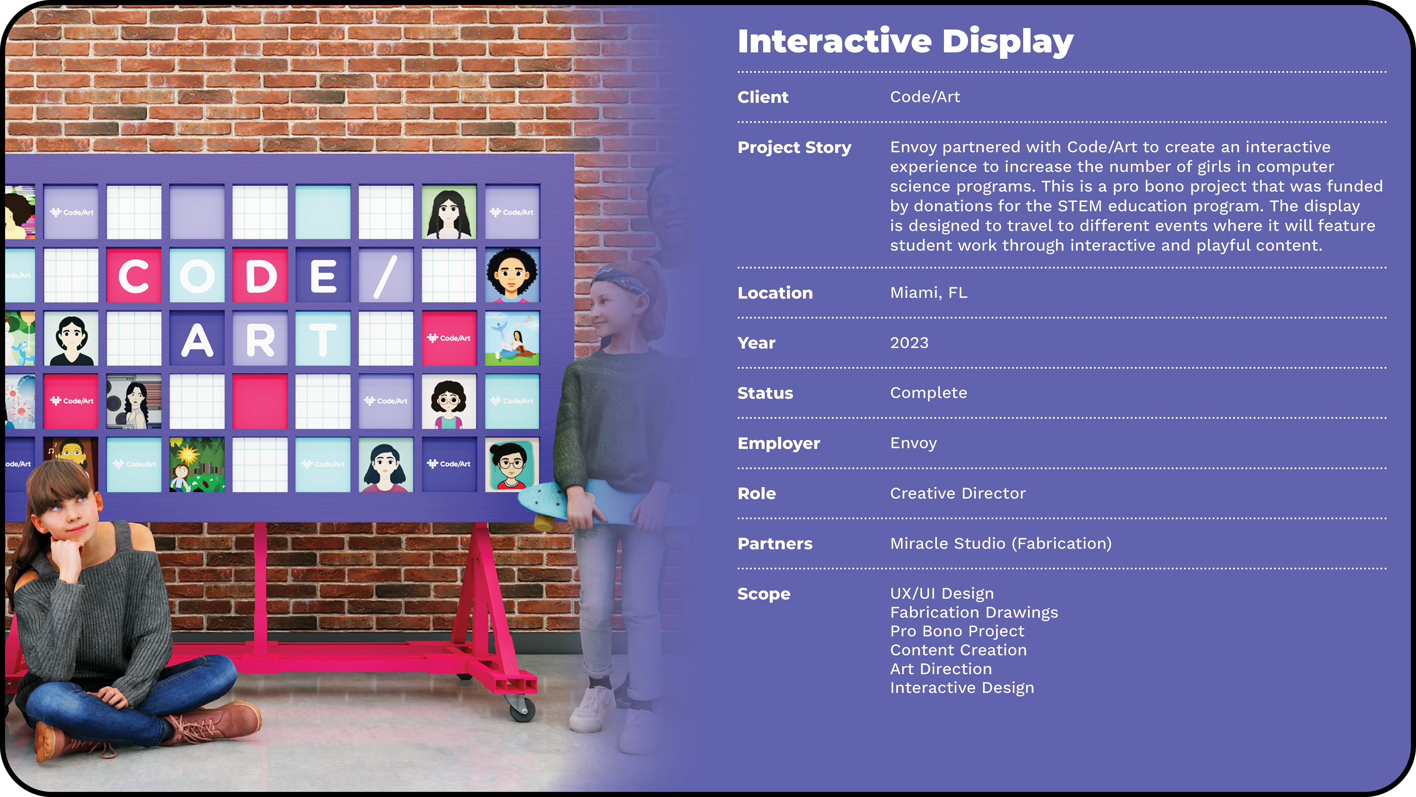The width and height of the screenshot is (1416, 797).
Task: Select the dark purple letter A tile
Action: tap(197, 338)
